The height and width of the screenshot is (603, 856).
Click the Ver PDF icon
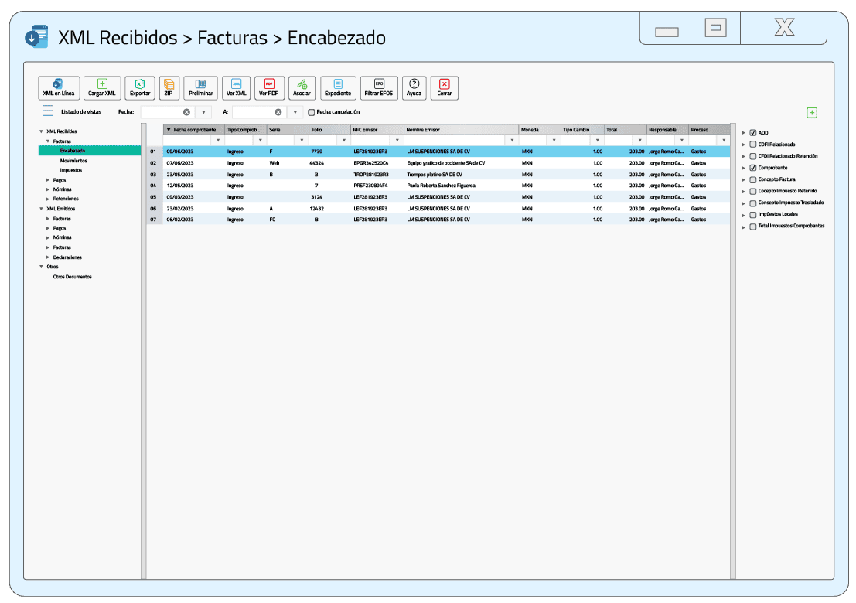pyautogui.click(x=268, y=87)
